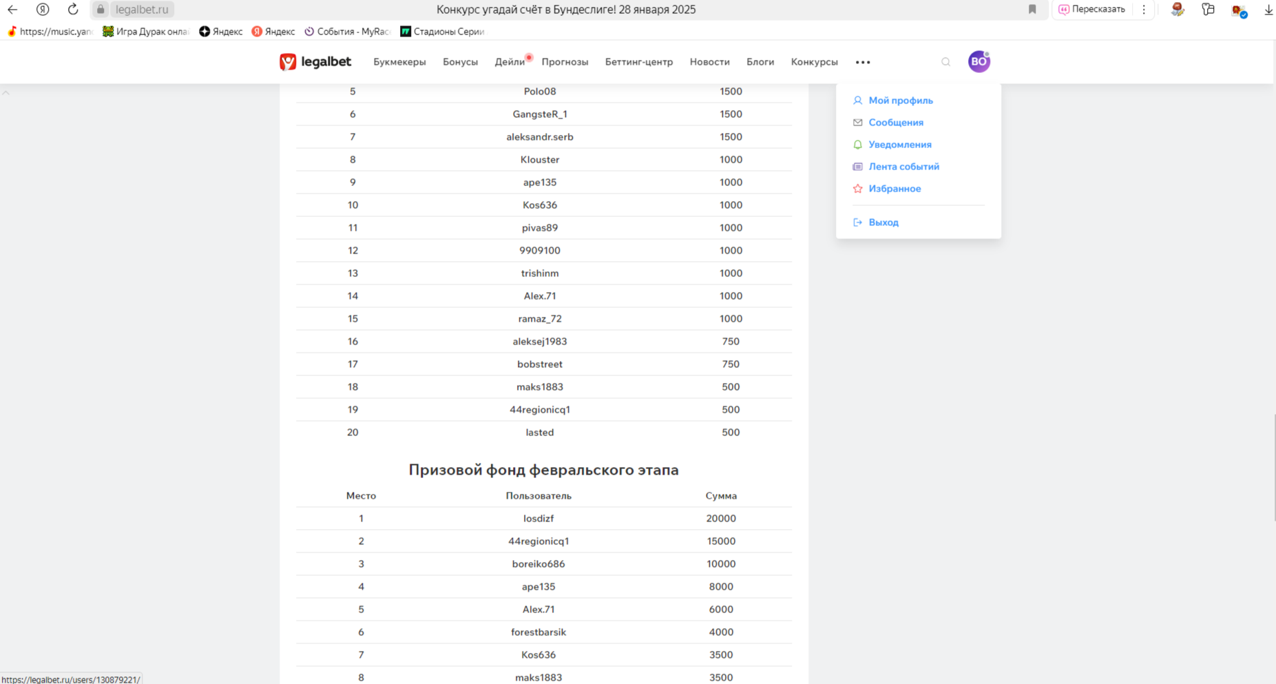Image resolution: width=1276 pixels, height=684 pixels.
Task: Click the BO user avatar
Action: (x=979, y=62)
